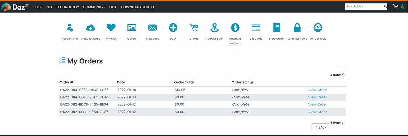Open the Gallery picture icon
The width and height of the screenshot is (408, 136).
click(132, 28)
